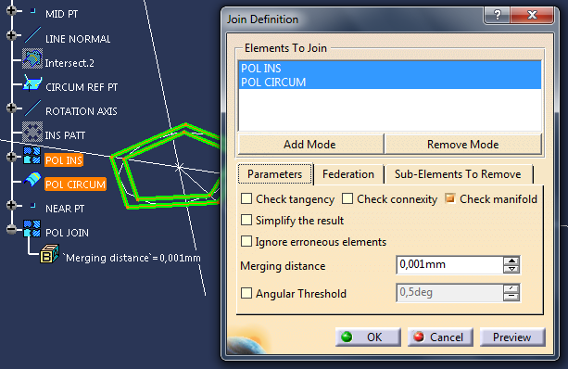Select the CIRCUM REF PT extract icon
The height and width of the screenshot is (369, 568).
[x=32, y=83]
